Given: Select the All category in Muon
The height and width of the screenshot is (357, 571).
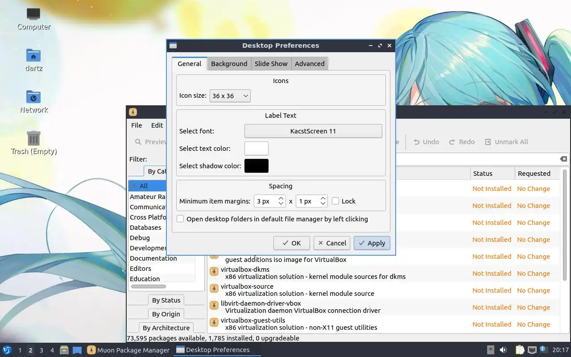Looking at the screenshot, I should (147, 186).
